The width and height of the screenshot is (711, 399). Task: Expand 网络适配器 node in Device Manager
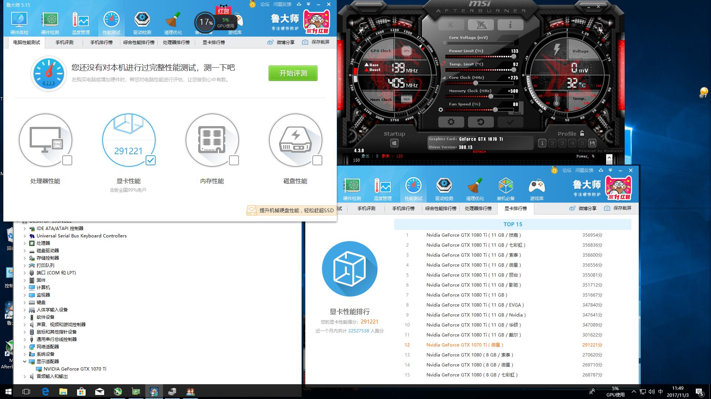tap(25, 347)
